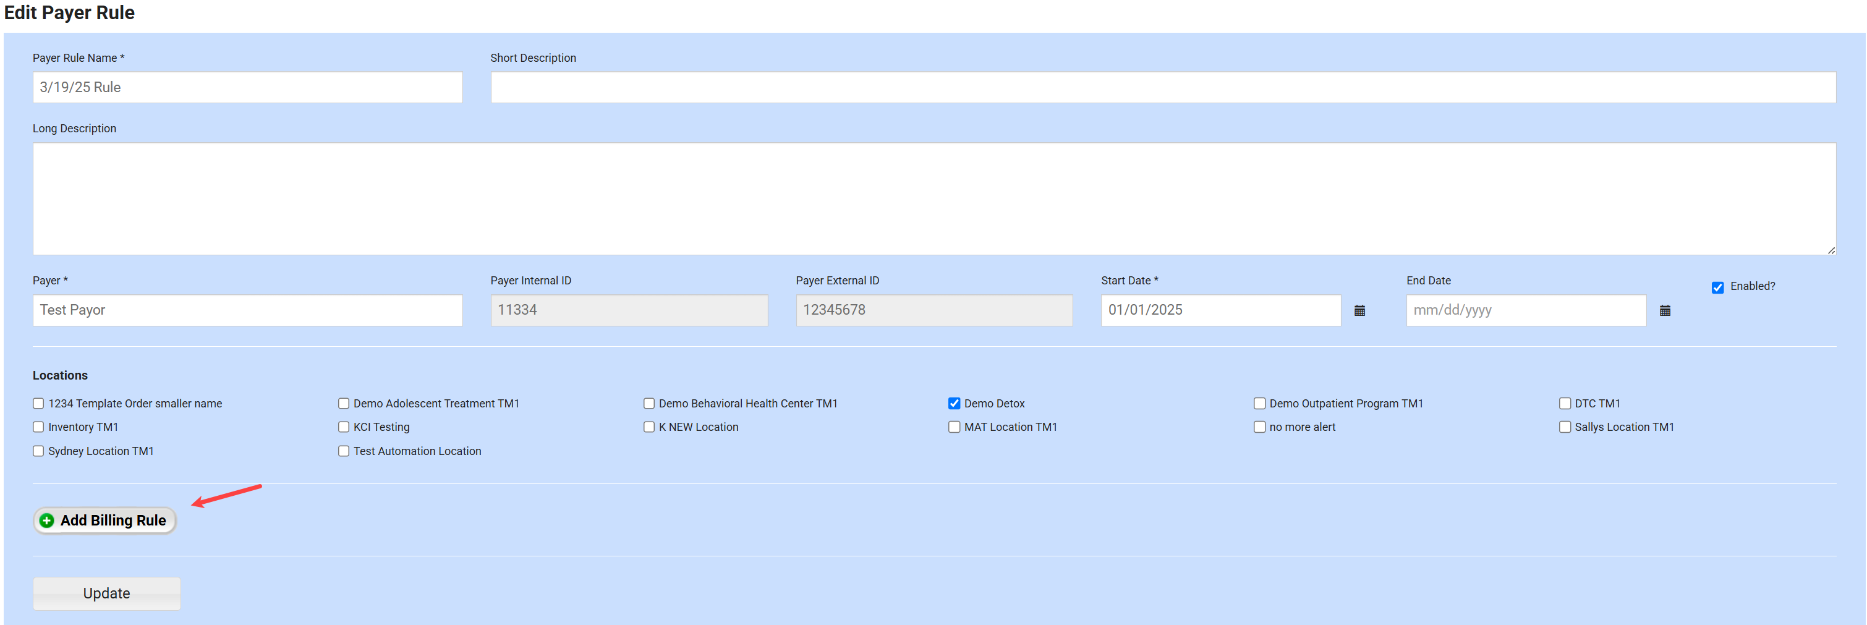Check the MAT Location TM1 box
This screenshot has width=1867, height=625.
[x=955, y=427]
